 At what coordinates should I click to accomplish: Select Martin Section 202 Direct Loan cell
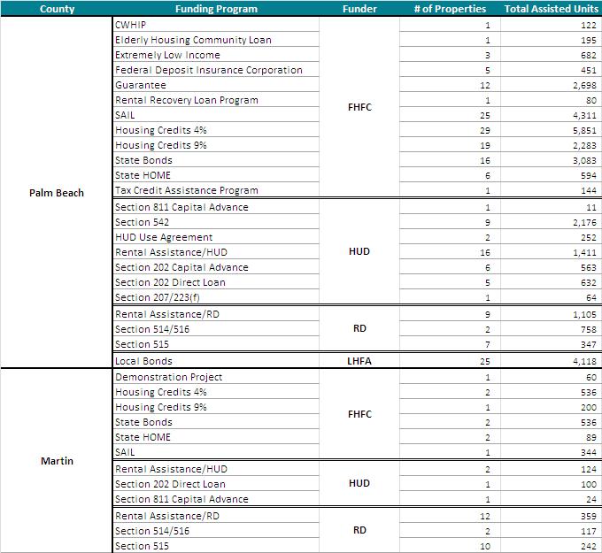(216, 484)
